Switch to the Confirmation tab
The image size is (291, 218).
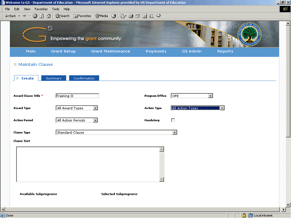click(84, 78)
